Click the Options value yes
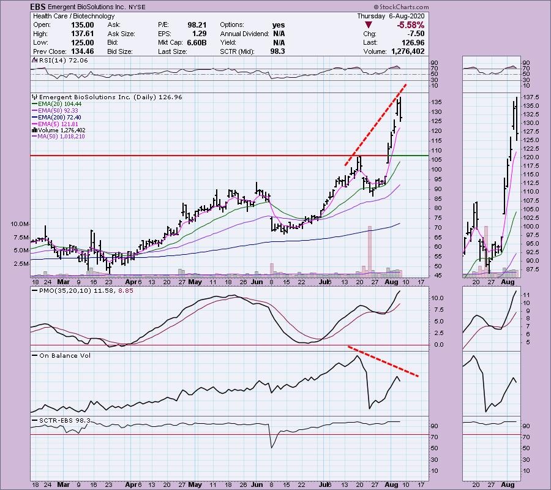 279,25
